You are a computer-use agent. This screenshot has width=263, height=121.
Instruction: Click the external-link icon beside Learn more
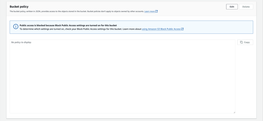pos(157,12)
